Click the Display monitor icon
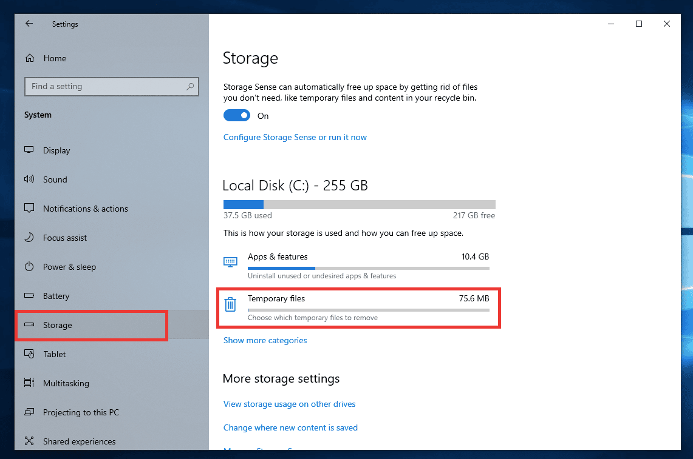The image size is (693, 459). pyautogui.click(x=29, y=150)
